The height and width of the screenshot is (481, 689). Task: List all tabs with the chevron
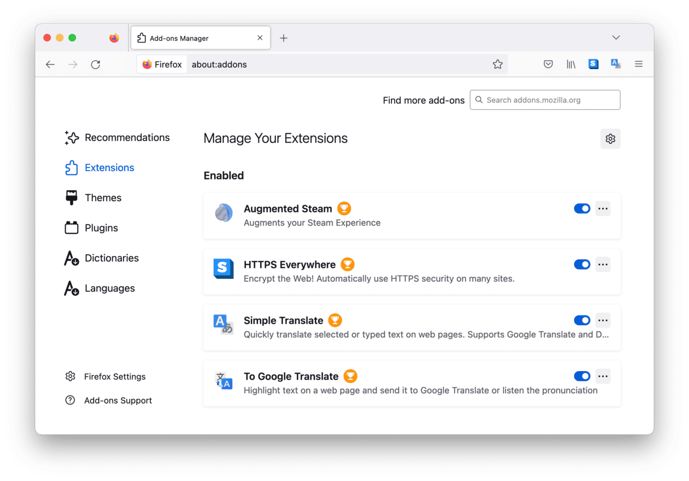click(x=616, y=38)
